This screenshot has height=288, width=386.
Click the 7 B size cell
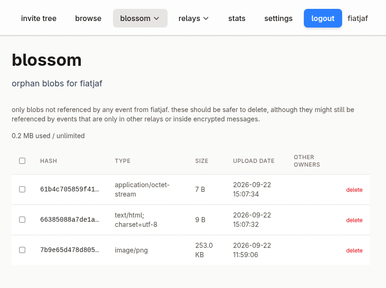pos(200,190)
